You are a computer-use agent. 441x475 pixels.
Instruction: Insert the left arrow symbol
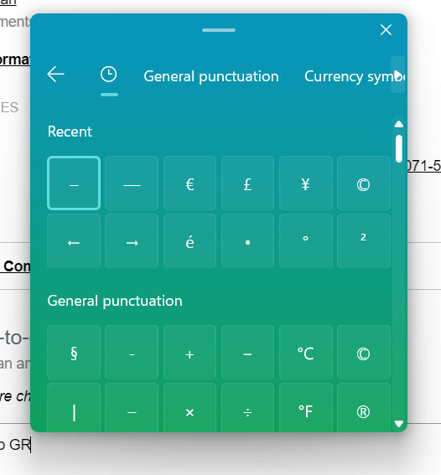74,241
